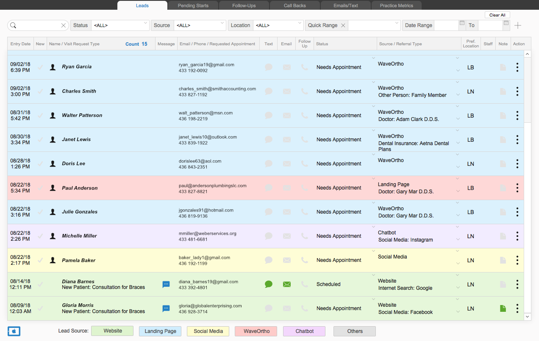Viewport: 539px width, 341px height.
Task: Toggle New checkmark for Paul Anderson
Action: 40,188
